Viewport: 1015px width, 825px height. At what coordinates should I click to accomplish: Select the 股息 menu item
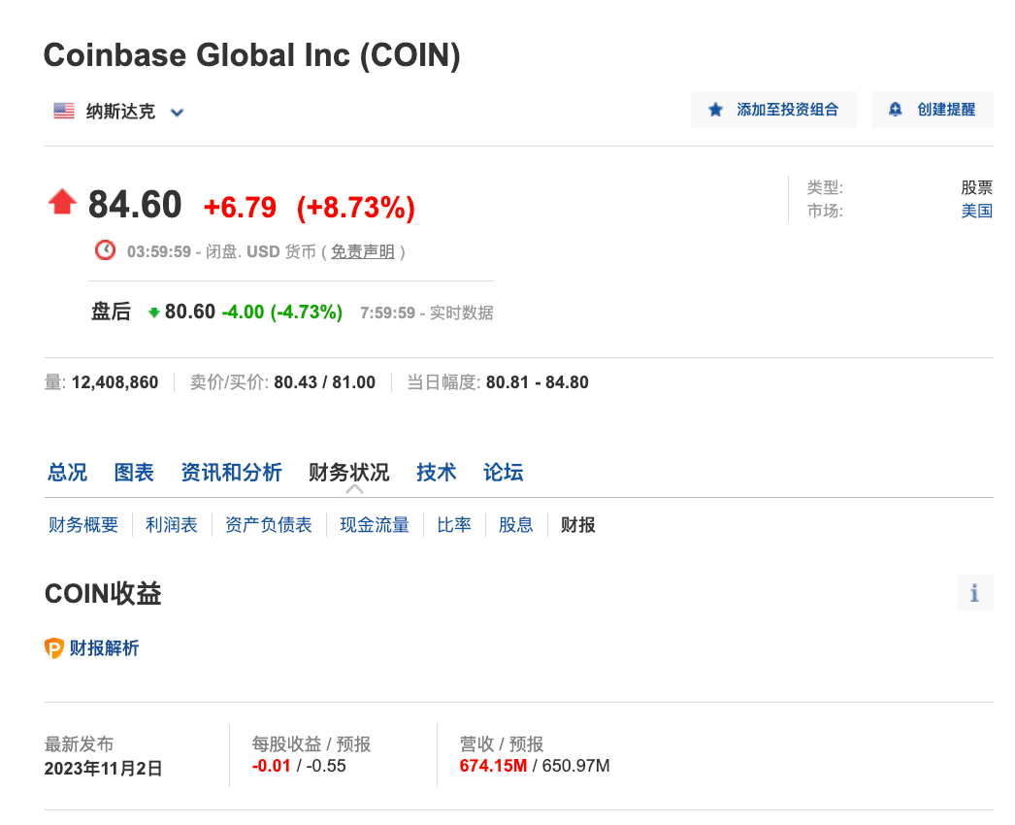coord(515,524)
